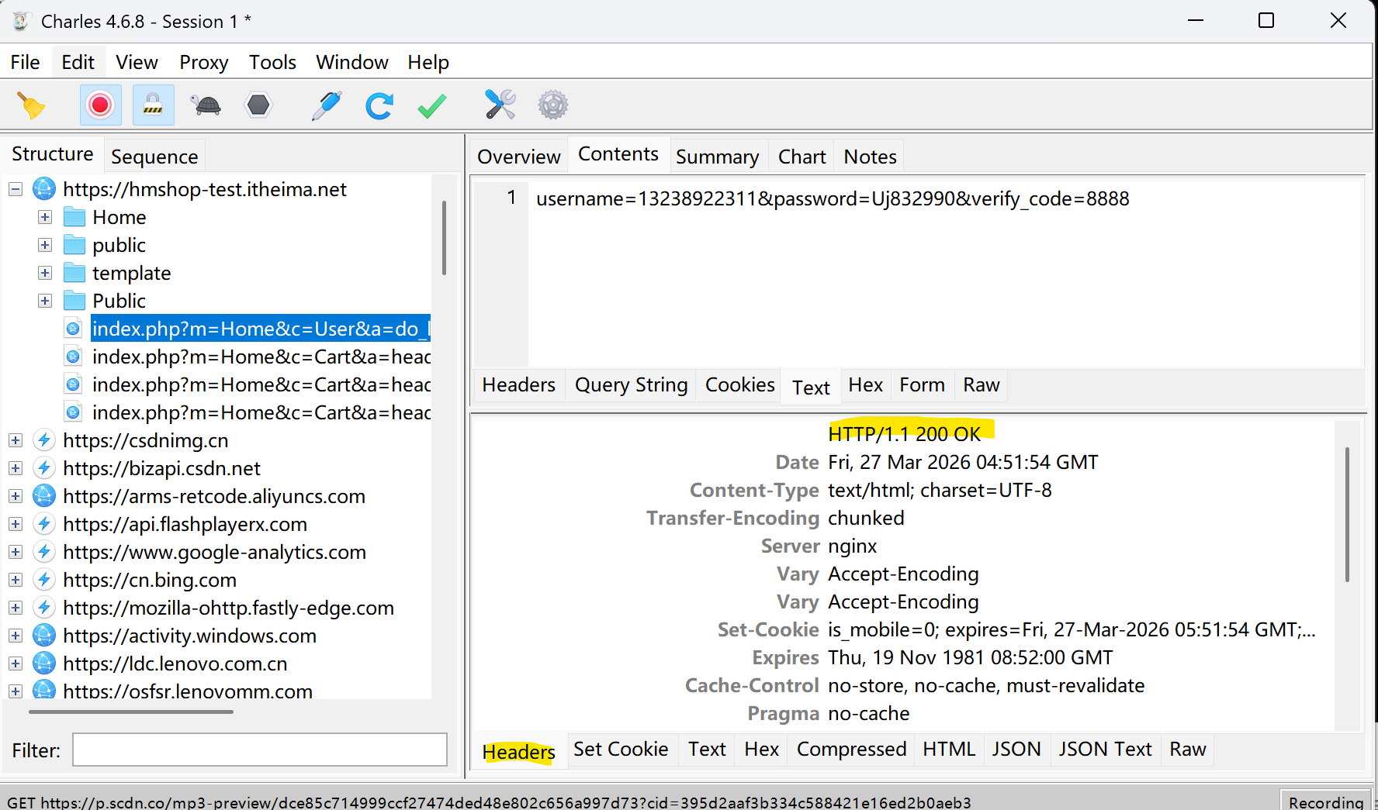Click the Home folder icon
The image size is (1378, 810).
pyautogui.click(x=74, y=217)
